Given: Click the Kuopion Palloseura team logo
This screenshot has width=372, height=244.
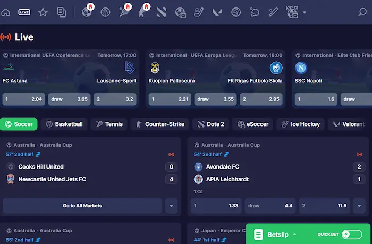Looking at the screenshot, I should coord(155,68).
